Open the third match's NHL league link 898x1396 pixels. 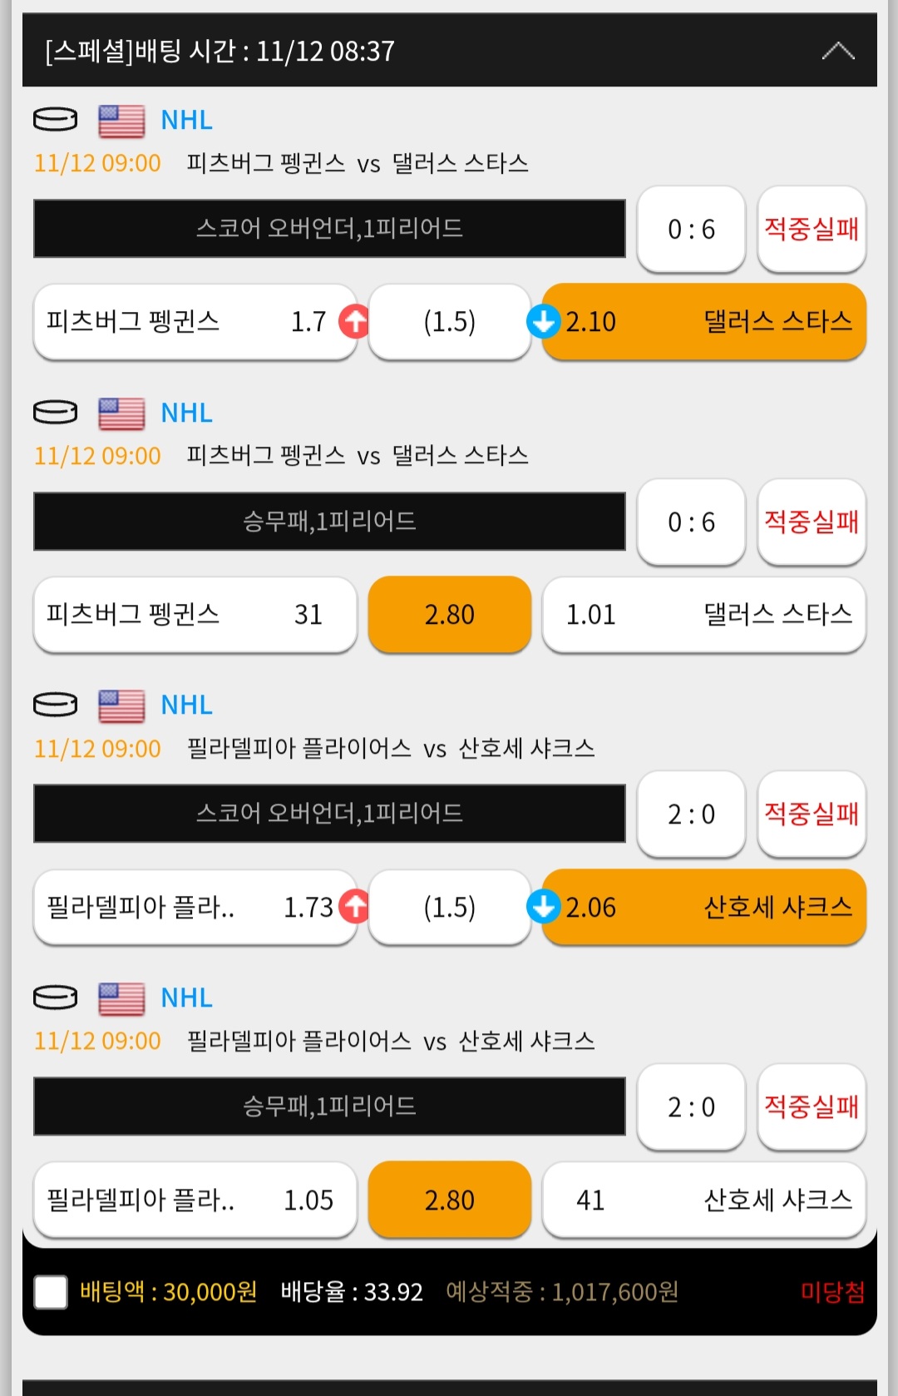click(186, 705)
